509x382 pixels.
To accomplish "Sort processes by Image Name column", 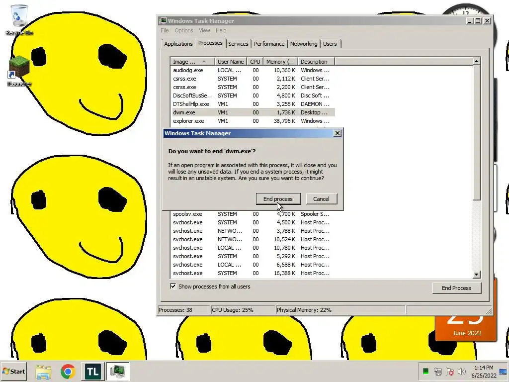I will pos(192,61).
